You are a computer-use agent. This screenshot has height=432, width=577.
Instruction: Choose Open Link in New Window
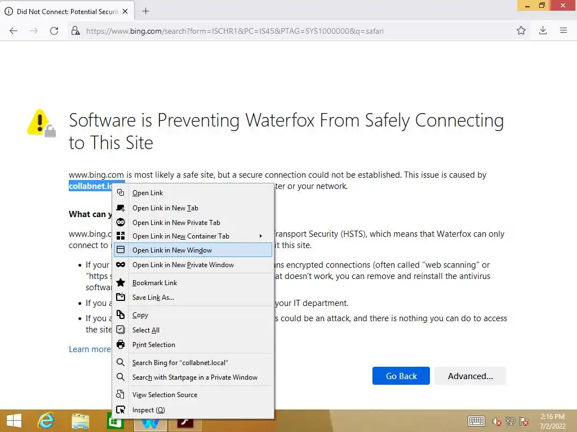tap(193, 250)
